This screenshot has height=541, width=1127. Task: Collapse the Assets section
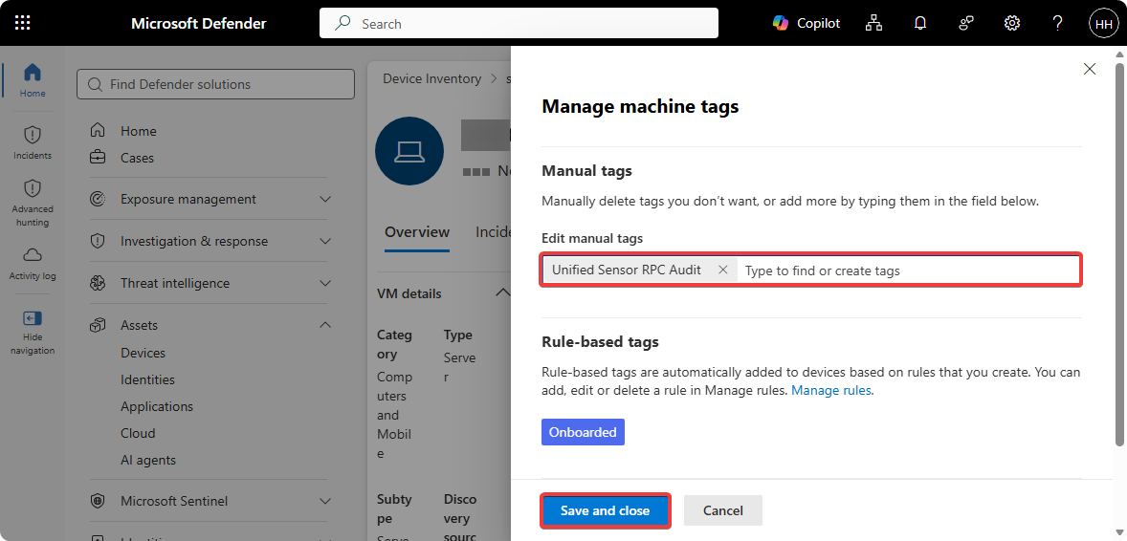click(325, 325)
